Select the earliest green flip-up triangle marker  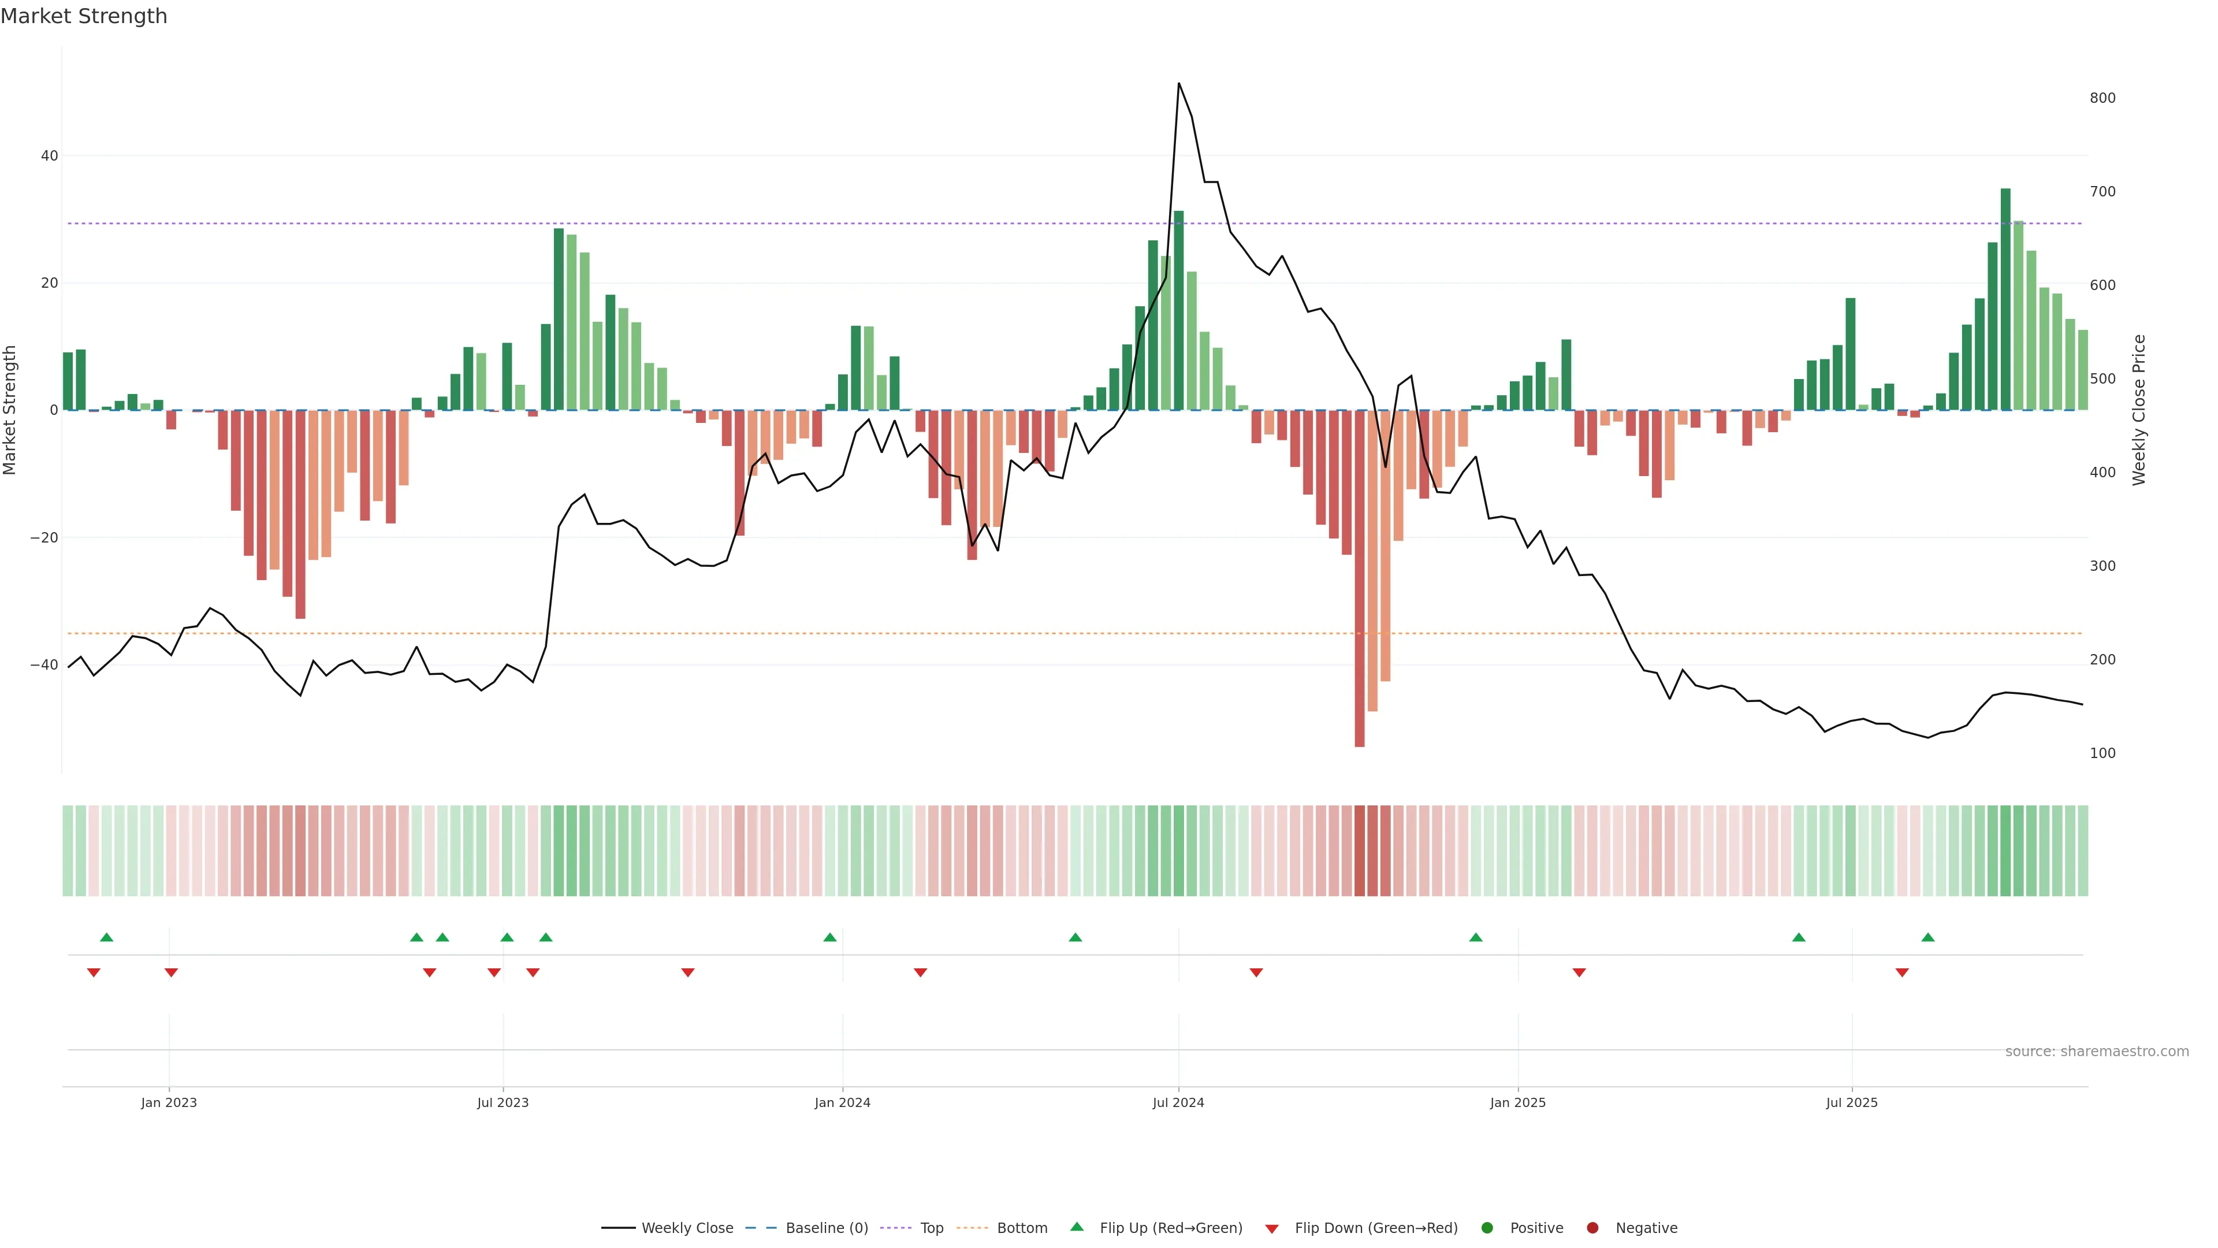click(107, 937)
